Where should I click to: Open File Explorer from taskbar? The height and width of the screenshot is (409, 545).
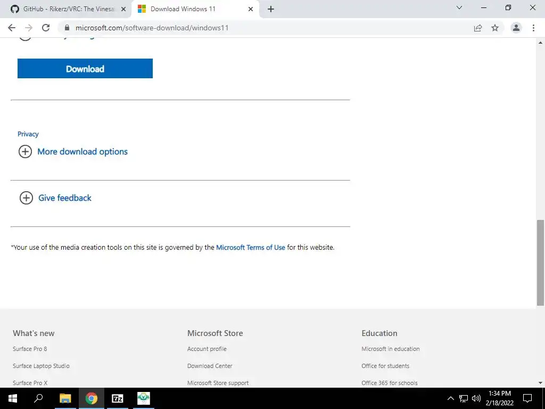coord(65,398)
